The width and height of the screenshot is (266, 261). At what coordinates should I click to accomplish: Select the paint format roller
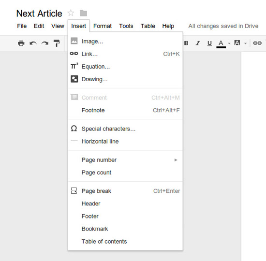click(x=57, y=43)
